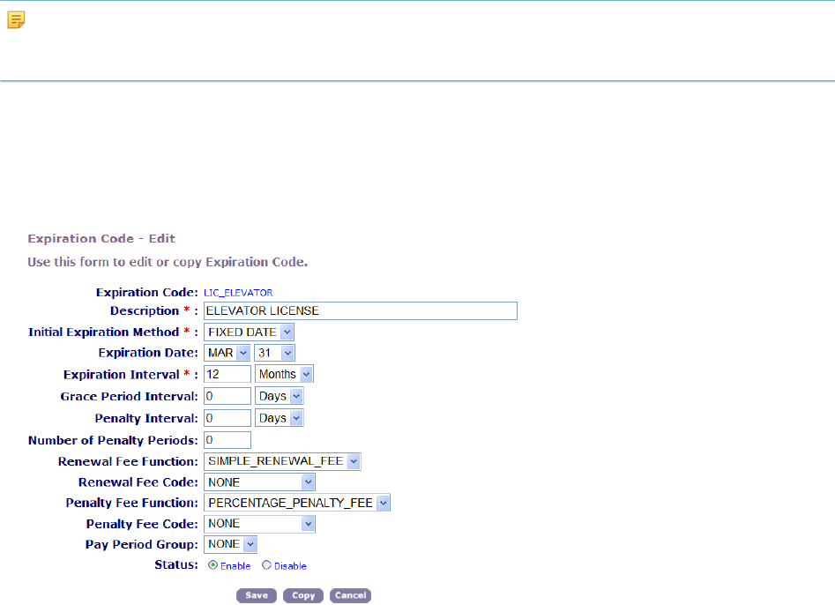Click the Cancel button
Viewport: 835px width, 605px height.
click(350, 595)
